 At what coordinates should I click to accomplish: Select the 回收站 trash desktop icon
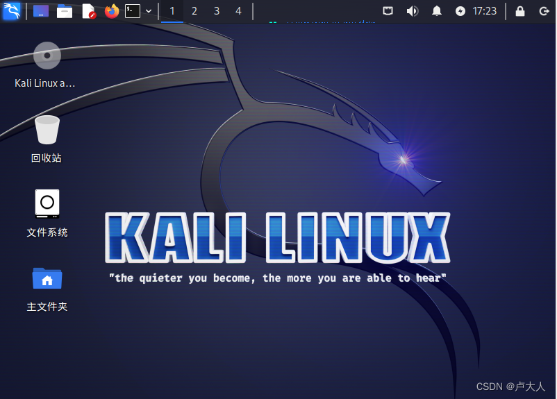pos(47,130)
